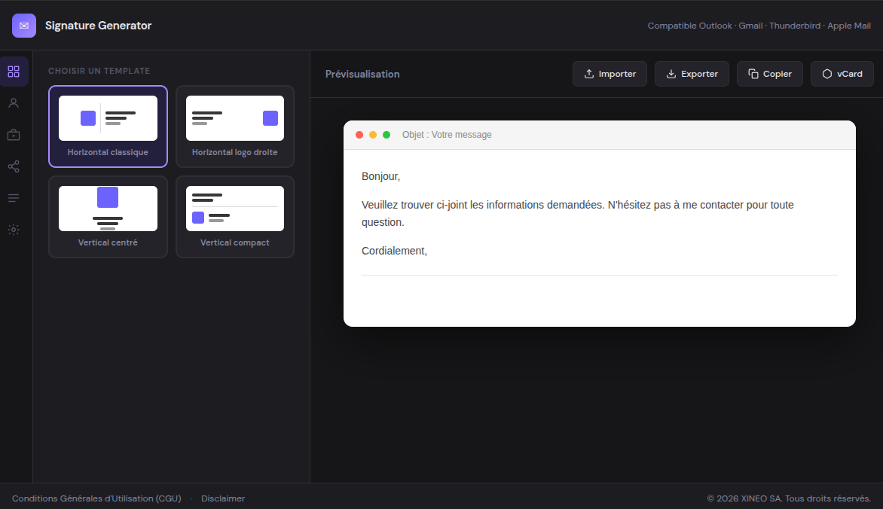Click the green dot in preview window

point(387,135)
